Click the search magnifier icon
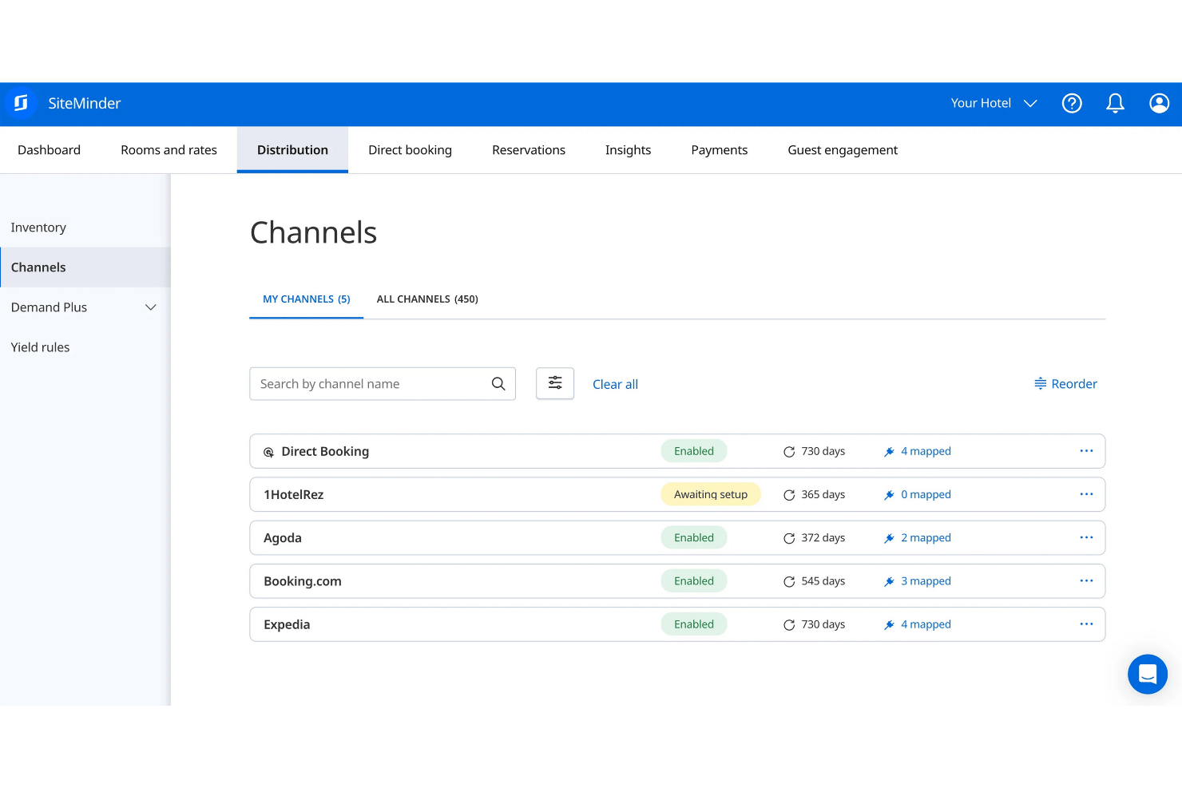Screen dimensions: 1182x788 click(498, 384)
